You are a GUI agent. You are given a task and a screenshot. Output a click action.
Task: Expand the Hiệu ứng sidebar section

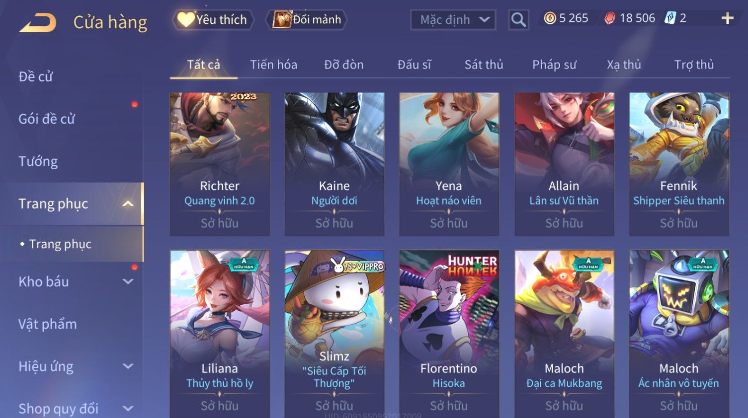tap(128, 366)
